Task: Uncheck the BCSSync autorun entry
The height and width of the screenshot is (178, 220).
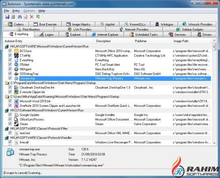Action: tap(10, 51)
